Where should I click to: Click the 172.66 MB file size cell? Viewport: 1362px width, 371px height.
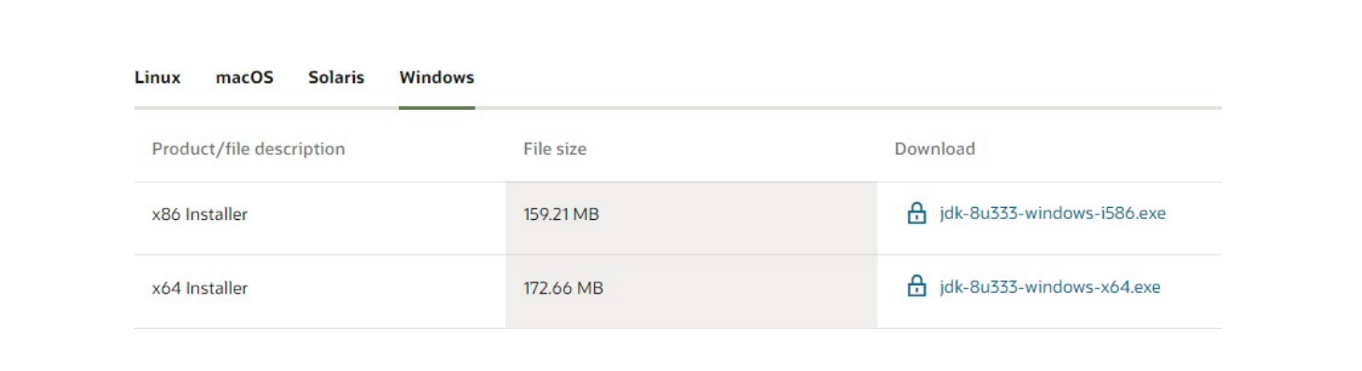tap(691, 292)
